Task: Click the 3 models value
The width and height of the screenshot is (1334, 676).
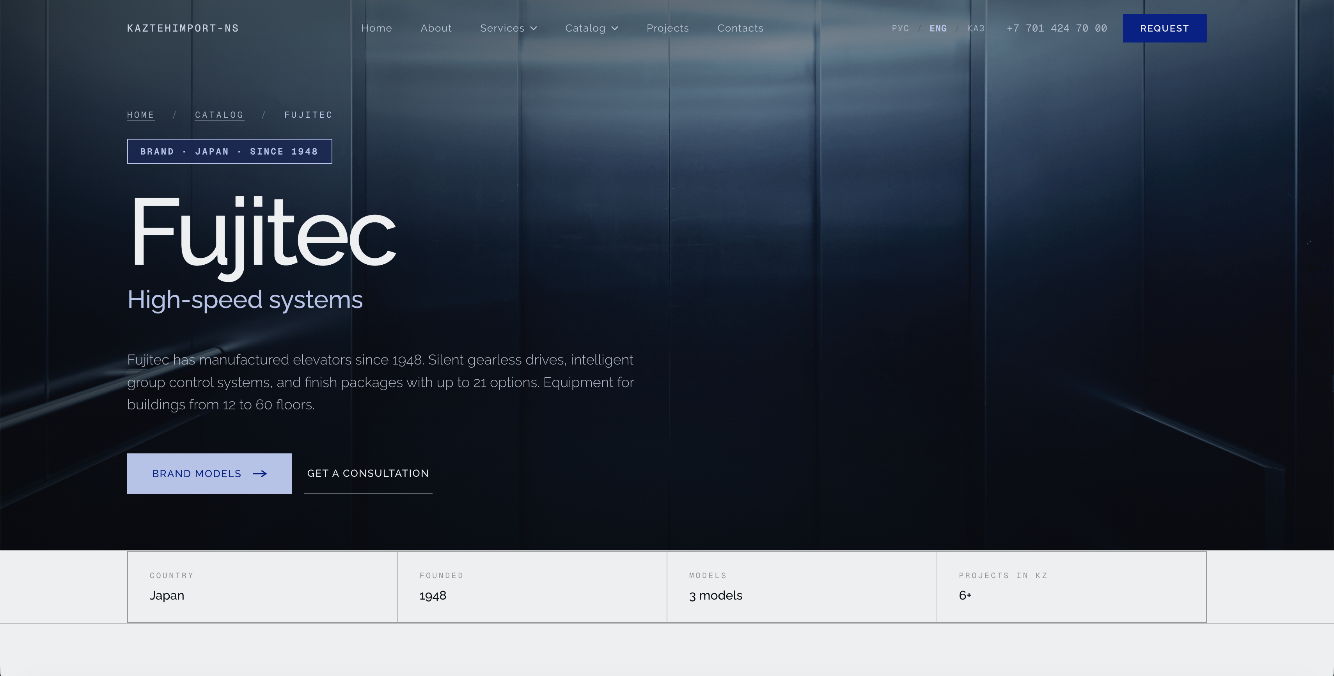Action: click(x=716, y=596)
